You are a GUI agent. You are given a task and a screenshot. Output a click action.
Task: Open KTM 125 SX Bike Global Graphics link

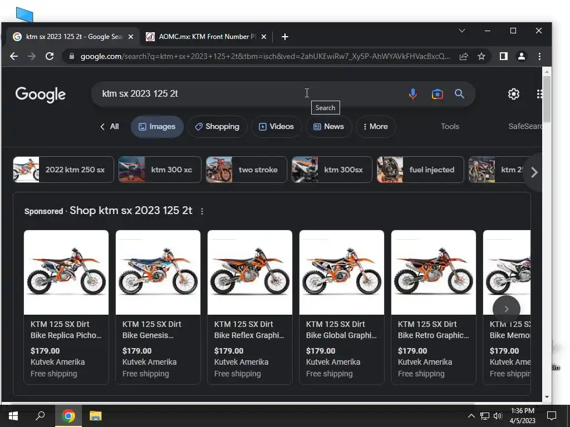[341, 330]
